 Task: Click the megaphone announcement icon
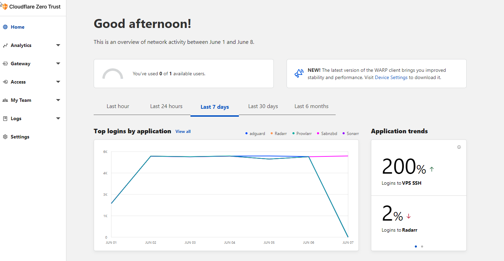(x=299, y=73)
